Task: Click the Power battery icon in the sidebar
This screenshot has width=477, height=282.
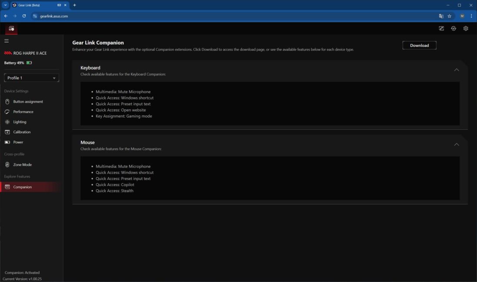Action: (x=7, y=142)
